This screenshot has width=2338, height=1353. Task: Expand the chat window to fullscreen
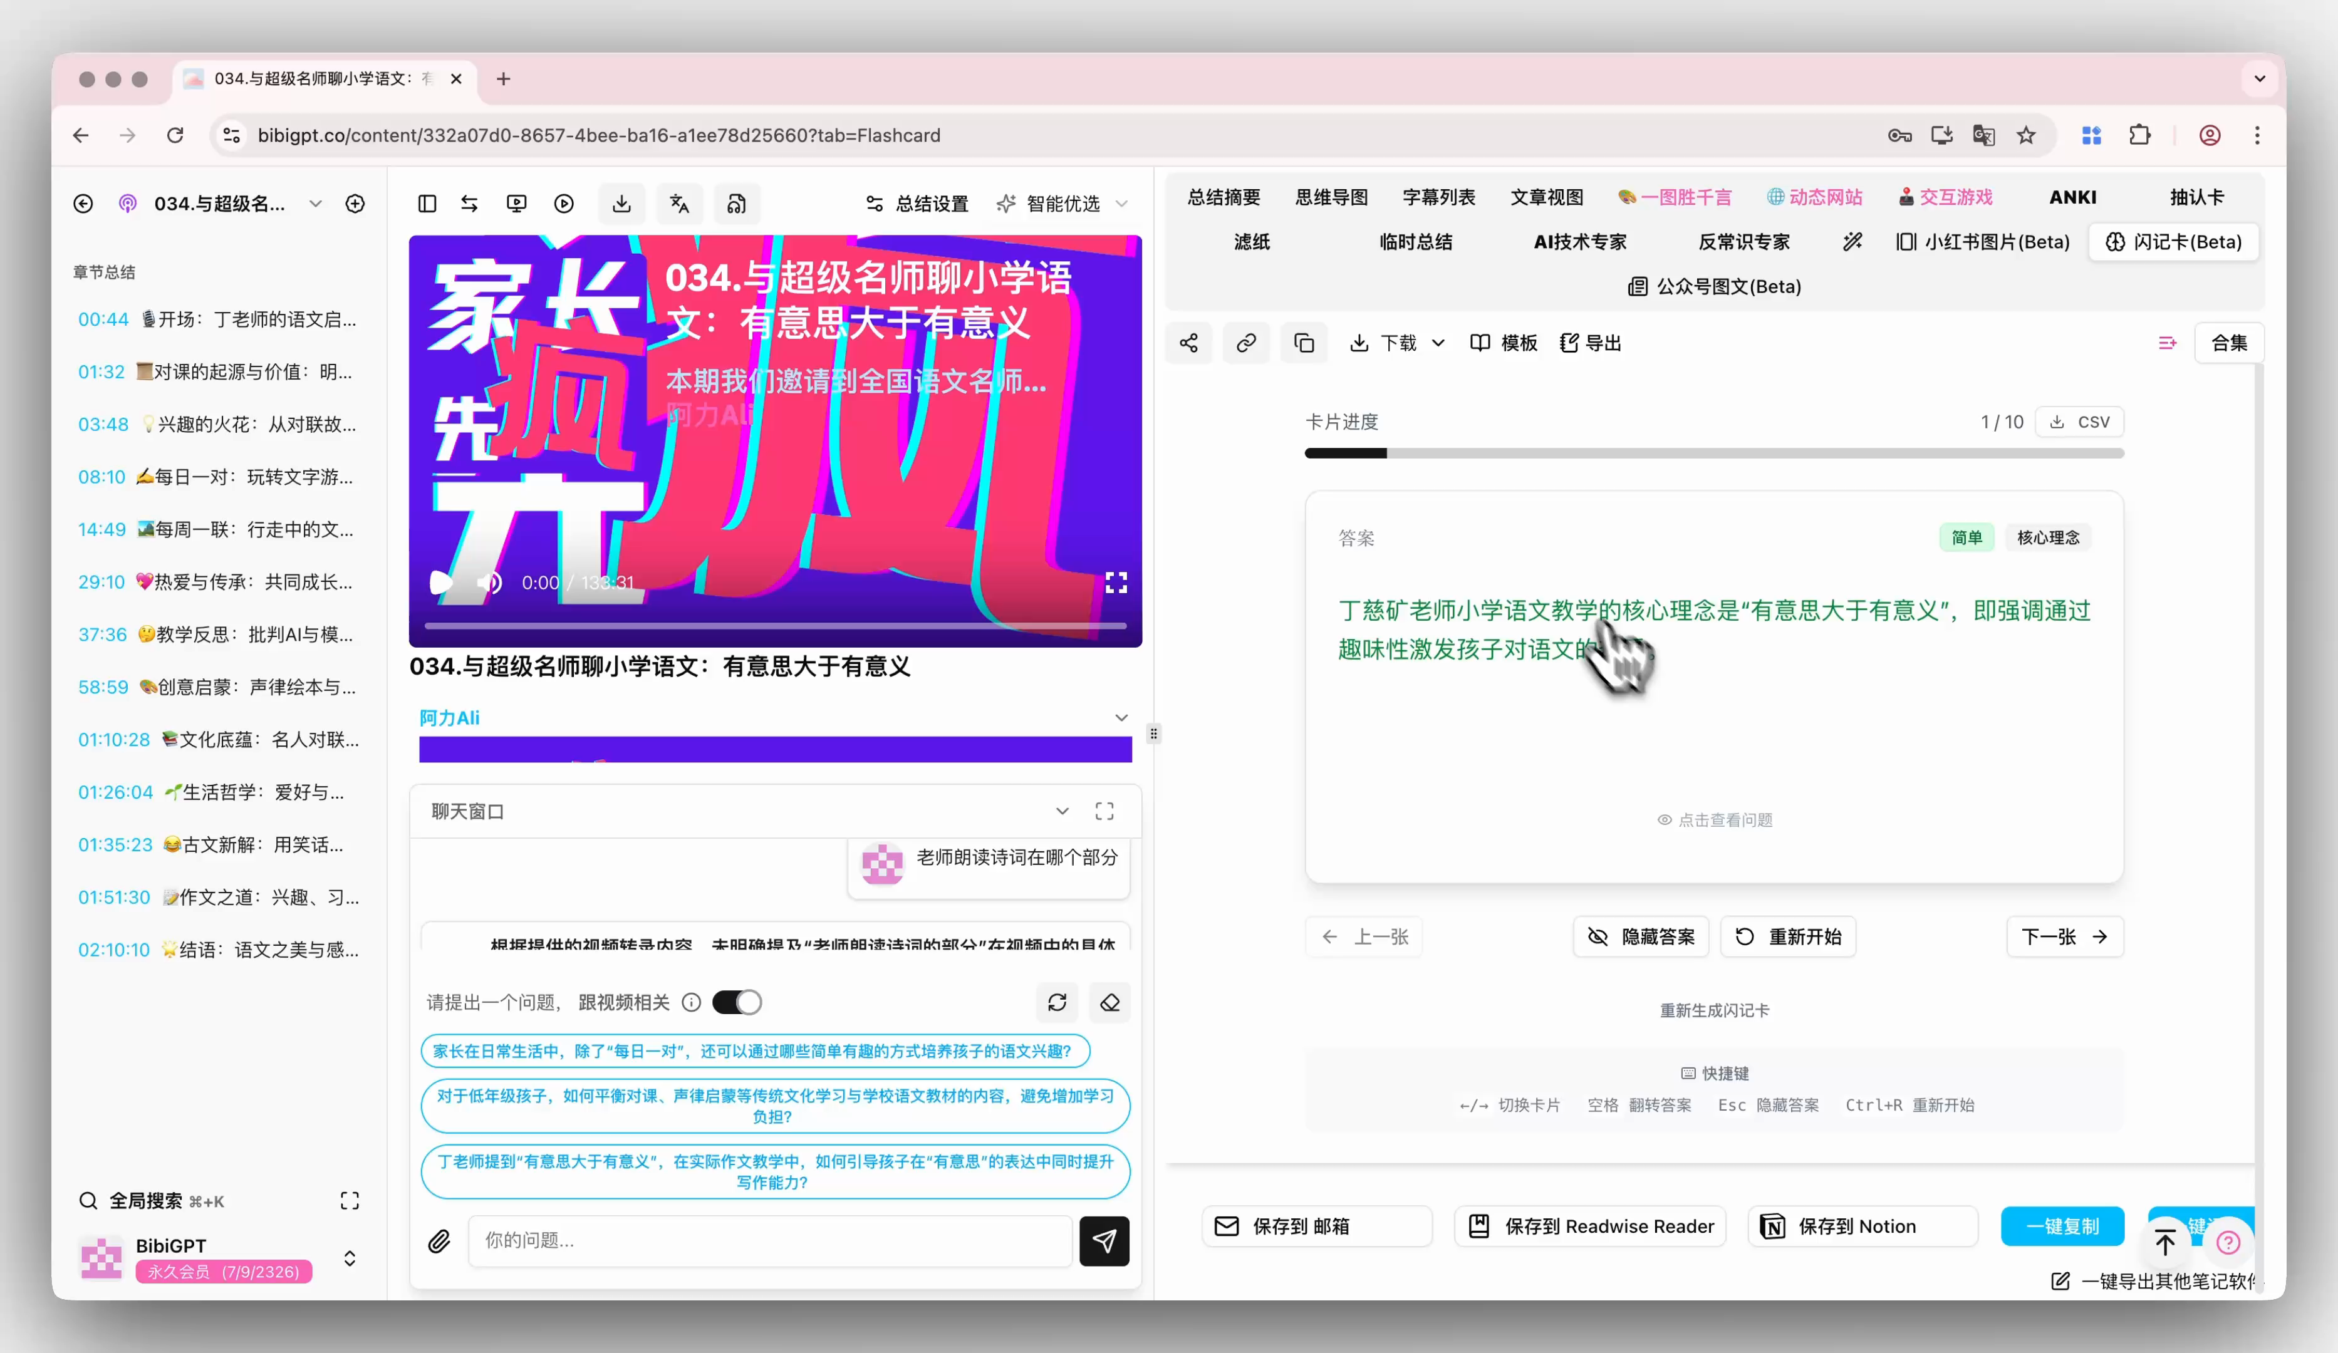coord(1104,811)
